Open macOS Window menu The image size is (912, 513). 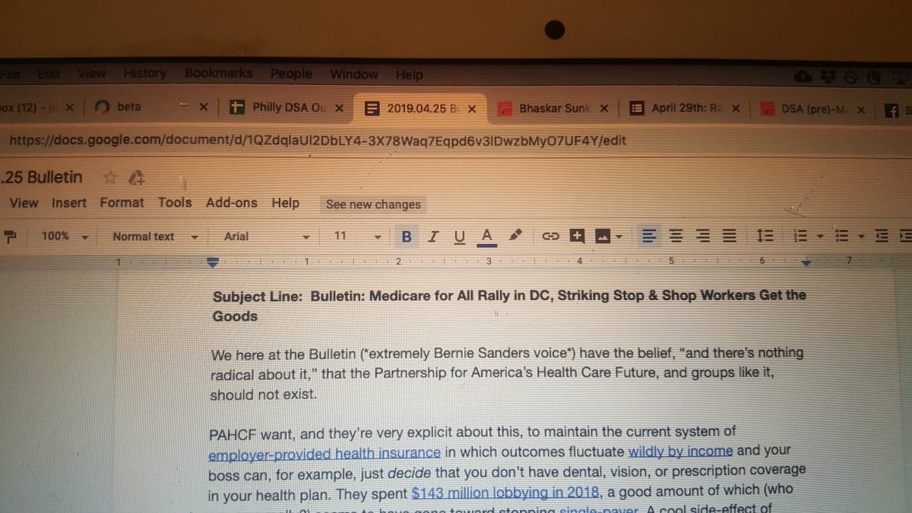(x=353, y=74)
